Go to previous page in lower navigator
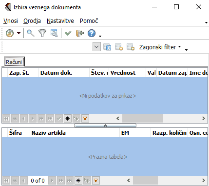Screen dimensions: 209x186 click(15, 181)
